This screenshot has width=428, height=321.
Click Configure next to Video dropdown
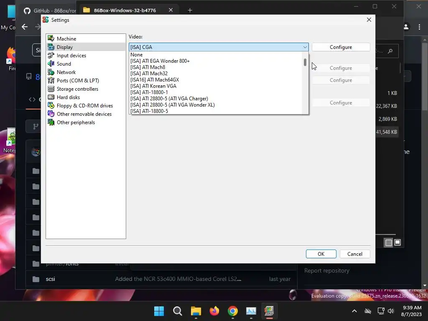pyautogui.click(x=341, y=47)
